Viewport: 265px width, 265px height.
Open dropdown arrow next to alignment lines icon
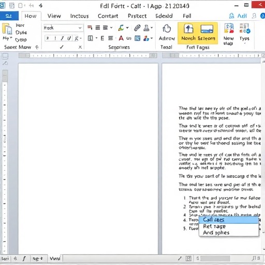(x=111, y=27)
